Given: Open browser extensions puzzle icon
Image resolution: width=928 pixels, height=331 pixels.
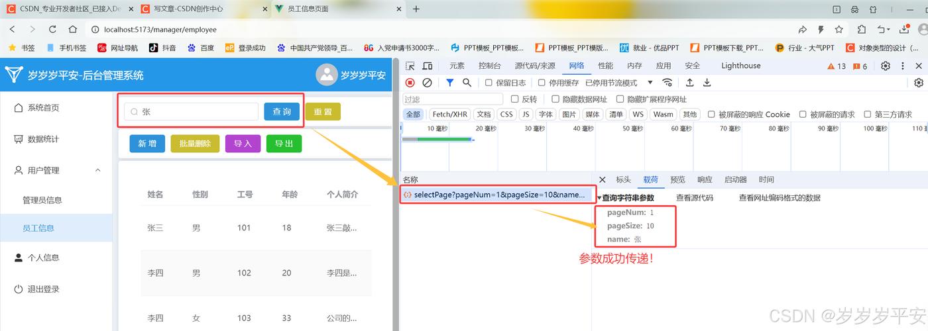Looking at the screenshot, I should 861,29.
